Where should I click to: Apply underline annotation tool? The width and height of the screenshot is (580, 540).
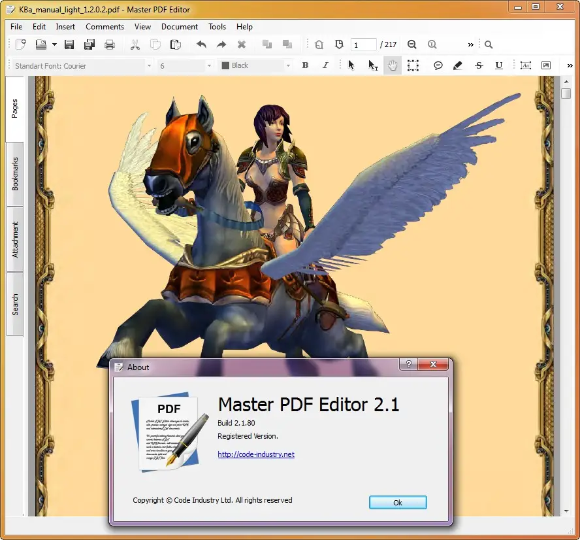[x=499, y=65]
